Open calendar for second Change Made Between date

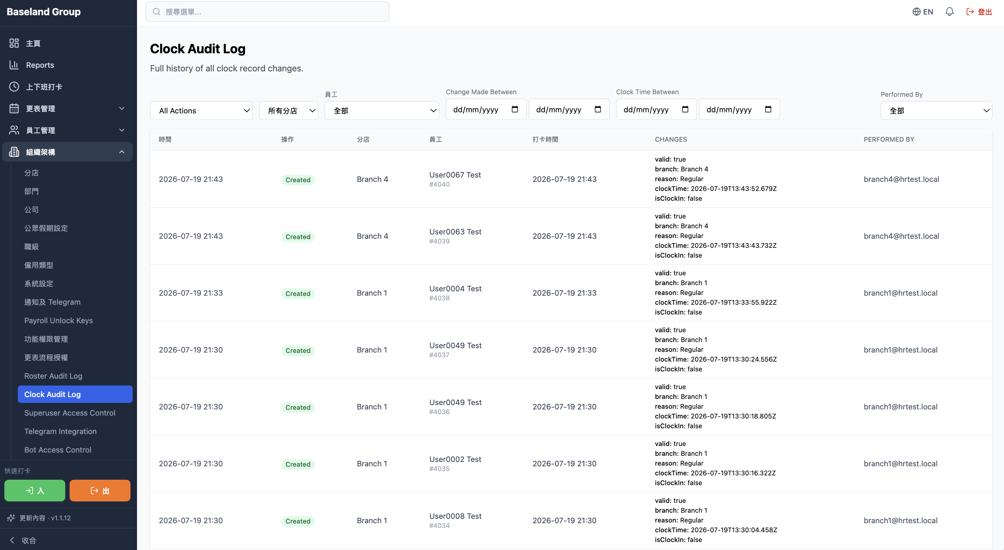point(597,109)
